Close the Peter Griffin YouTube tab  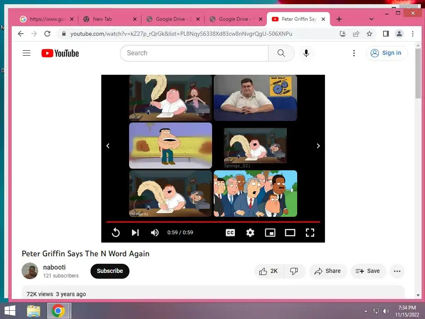pyautogui.click(x=323, y=19)
